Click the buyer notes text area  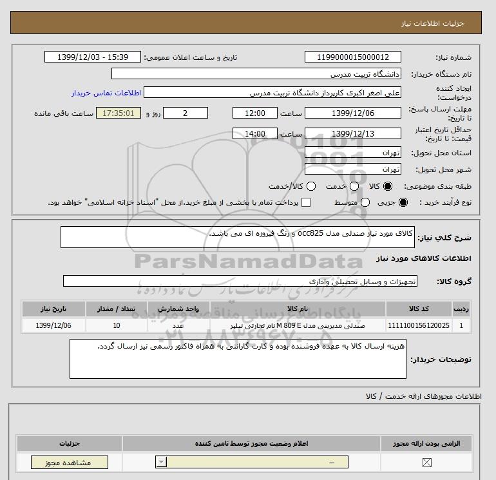tap(238, 359)
